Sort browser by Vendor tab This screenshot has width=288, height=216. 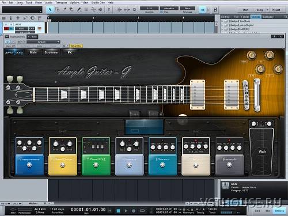pos(256,17)
